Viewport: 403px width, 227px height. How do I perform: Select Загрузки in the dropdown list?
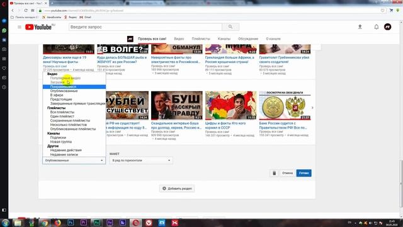point(57,83)
